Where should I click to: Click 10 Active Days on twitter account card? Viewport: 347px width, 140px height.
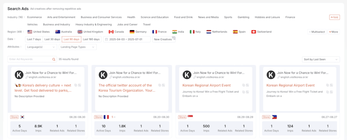click(x=104, y=128)
